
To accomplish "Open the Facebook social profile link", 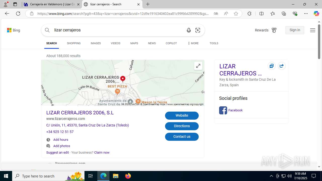I will pos(235,110).
